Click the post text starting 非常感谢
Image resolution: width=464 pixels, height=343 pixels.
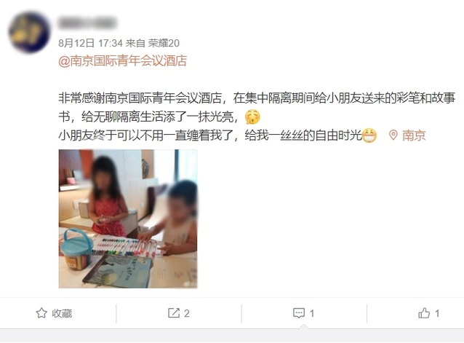coord(257,107)
